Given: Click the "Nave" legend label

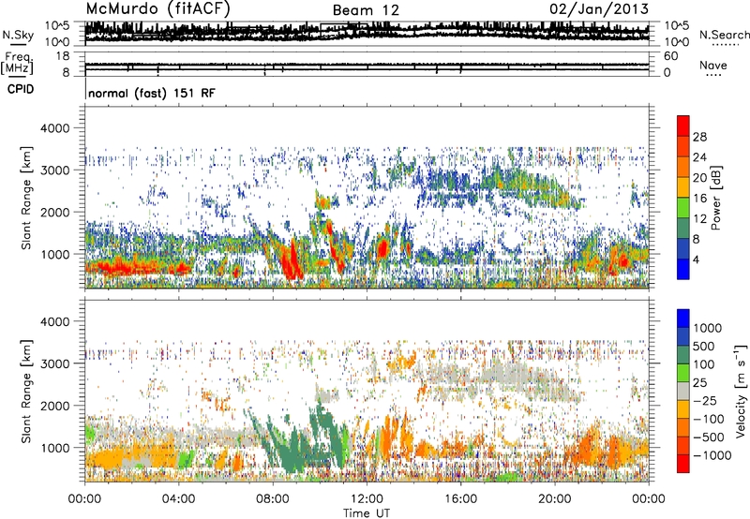Looking at the screenshot, I should click(713, 66).
